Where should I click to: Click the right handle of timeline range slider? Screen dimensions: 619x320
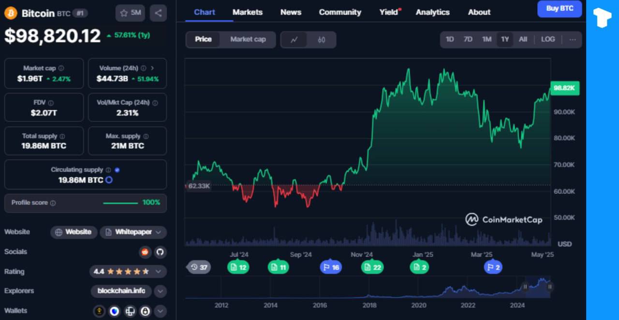click(x=550, y=287)
